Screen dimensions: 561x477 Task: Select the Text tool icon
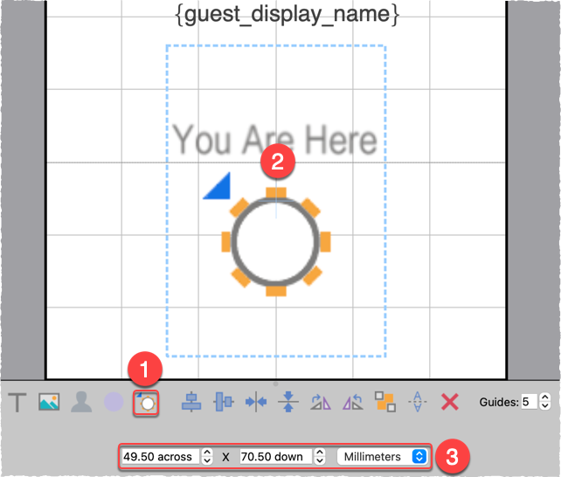tap(17, 402)
